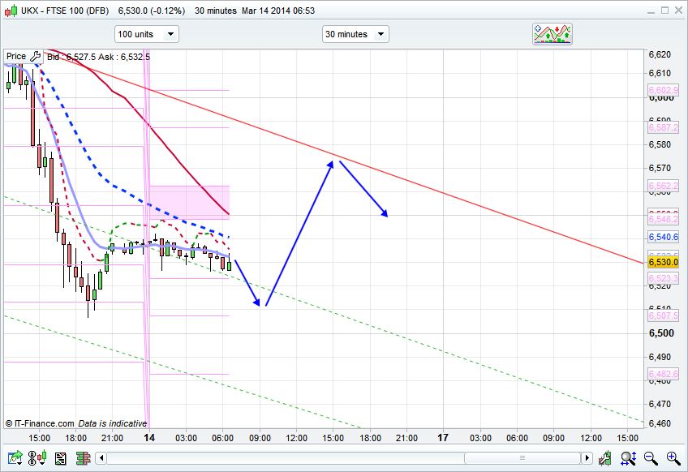The width and height of the screenshot is (688, 472).
Task: Open the 30 minutes timeframe dropdown
Action: (x=355, y=34)
